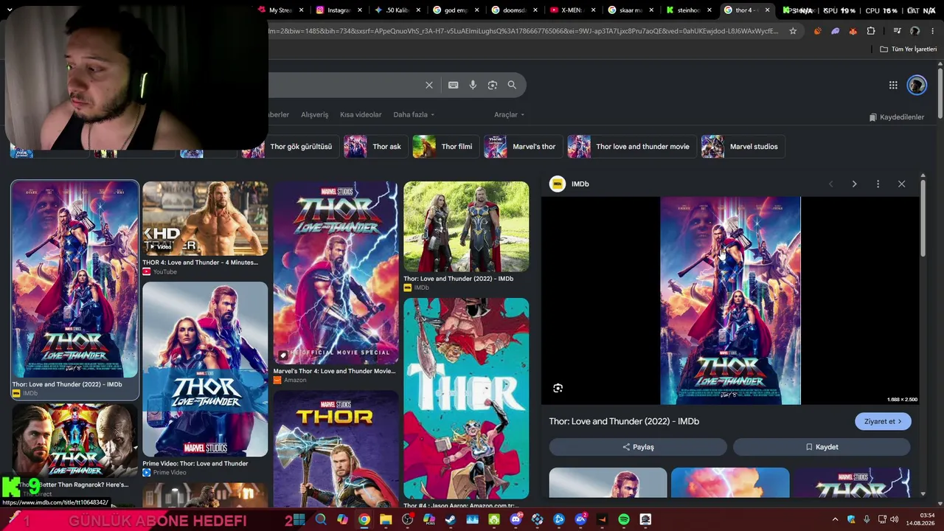The width and height of the screenshot is (944, 531).
Task: Filter by the 'Marvel's thor' chip
Action: [x=524, y=146]
